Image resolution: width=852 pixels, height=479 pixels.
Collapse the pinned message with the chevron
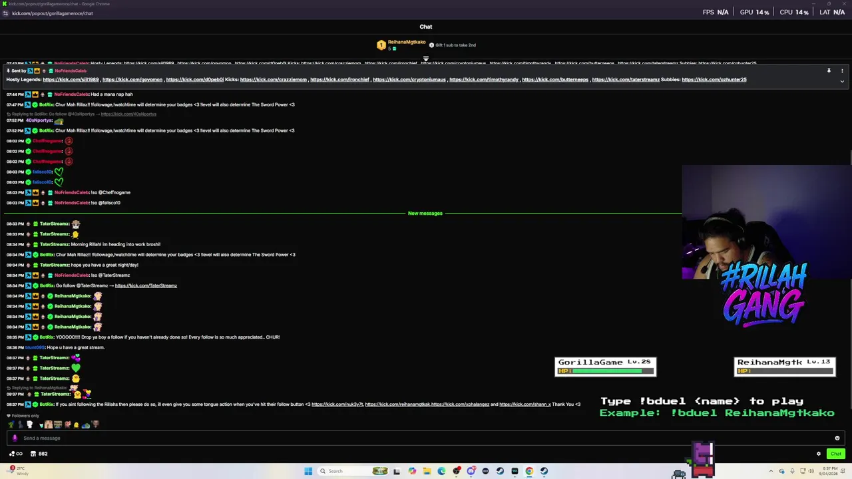[x=842, y=81]
